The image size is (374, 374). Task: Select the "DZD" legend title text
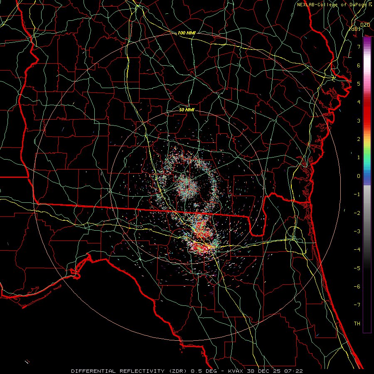coord(365,25)
